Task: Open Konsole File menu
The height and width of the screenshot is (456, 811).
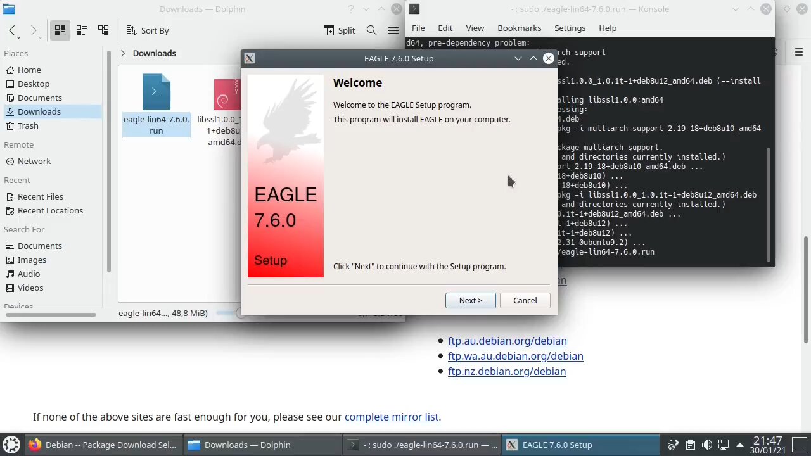Action: click(418, 28)
